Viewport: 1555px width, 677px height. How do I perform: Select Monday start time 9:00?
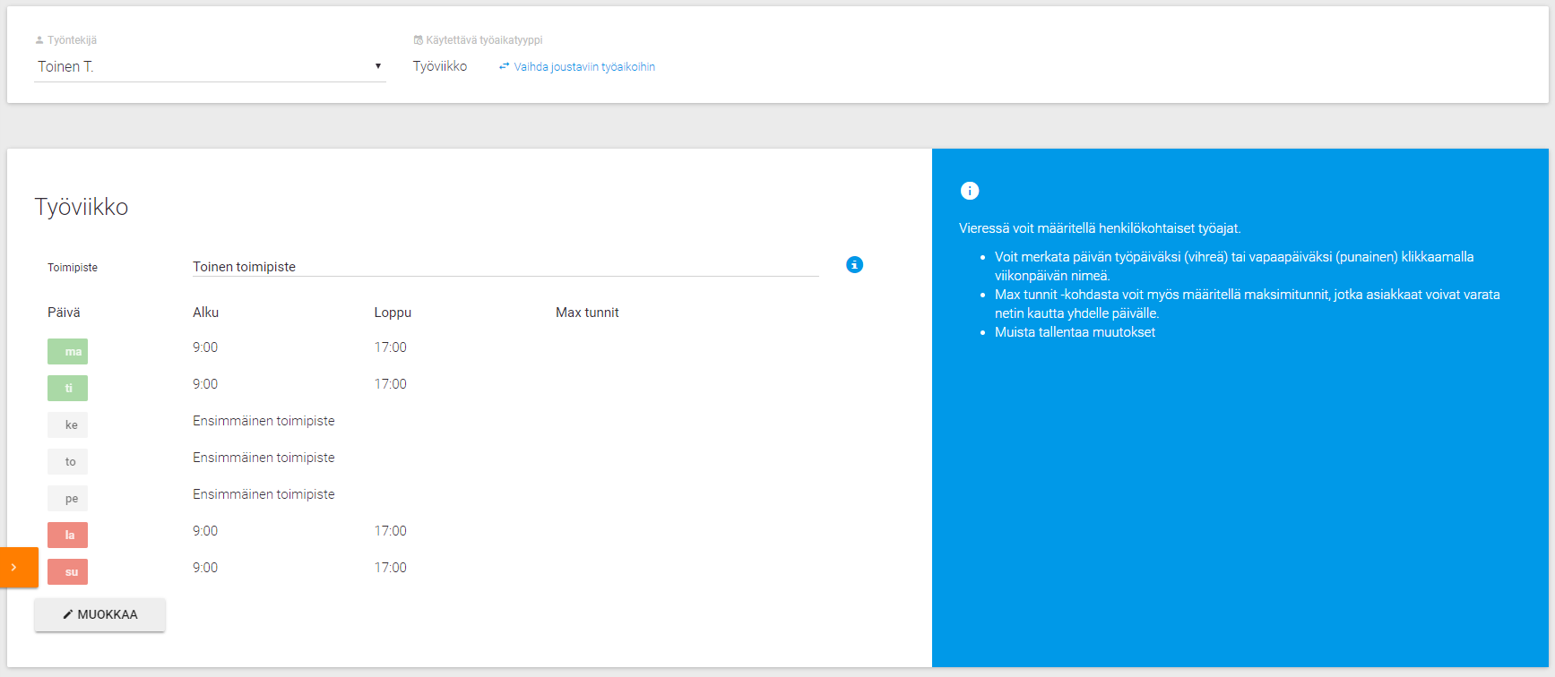click(205, 347)
